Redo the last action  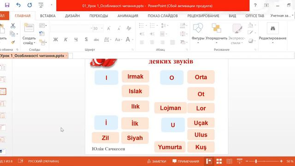click(29, 5)
